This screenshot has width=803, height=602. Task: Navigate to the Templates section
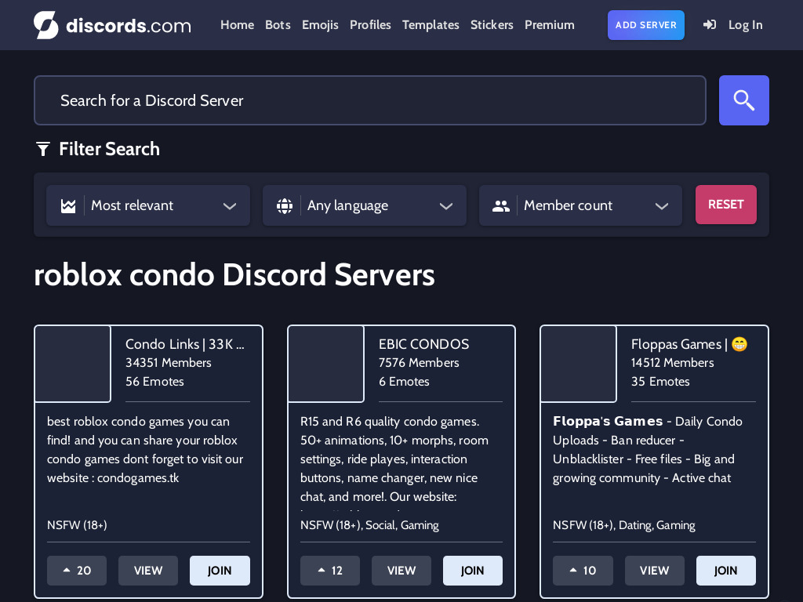pyautogui.click(x=431, y=24)
